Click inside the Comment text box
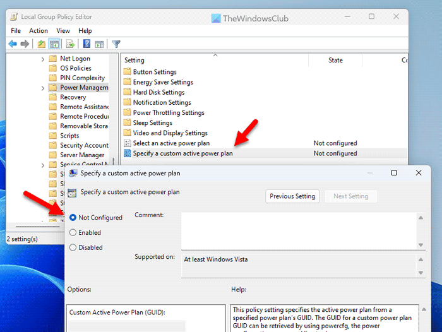 (x=299, y=231)
